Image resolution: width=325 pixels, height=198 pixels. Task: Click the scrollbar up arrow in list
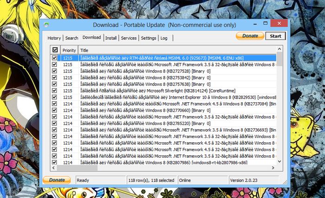tap(279, 49)
